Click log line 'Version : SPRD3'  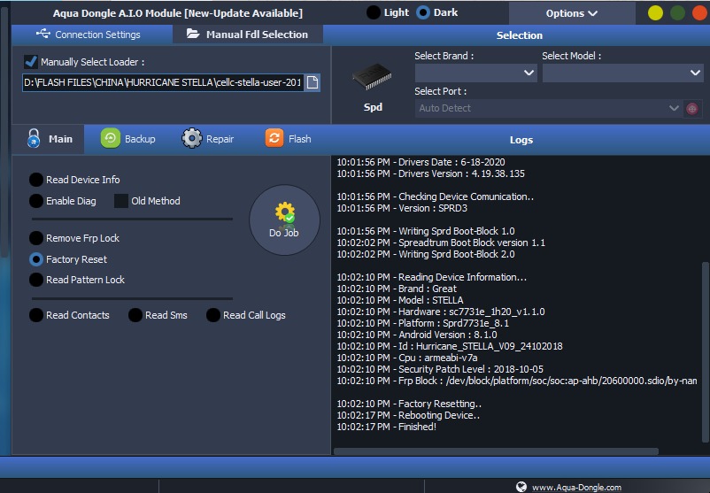tap(402, 208)
